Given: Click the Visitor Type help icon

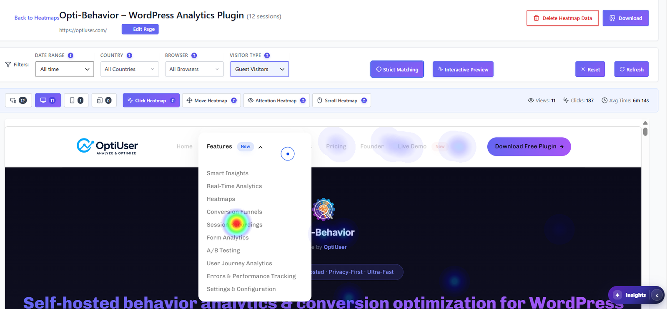Looking at the screenshot, I should point(267,55).
